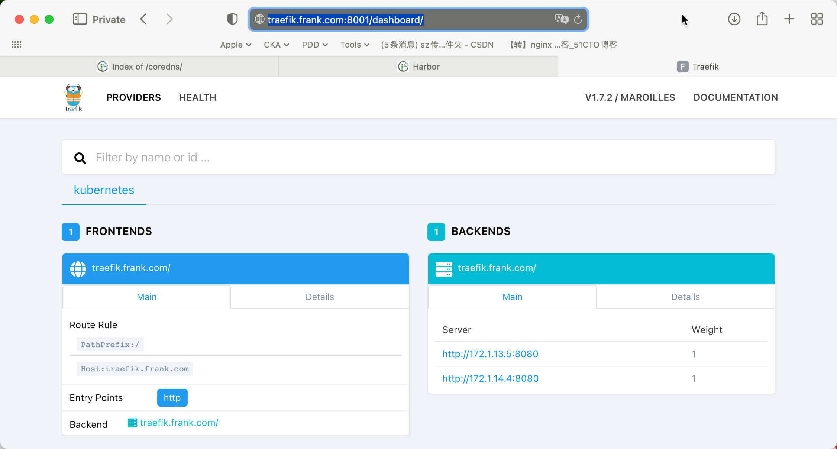Go back with the left chevron
This screenshot has width=837, height=449.
click(143, 19)
